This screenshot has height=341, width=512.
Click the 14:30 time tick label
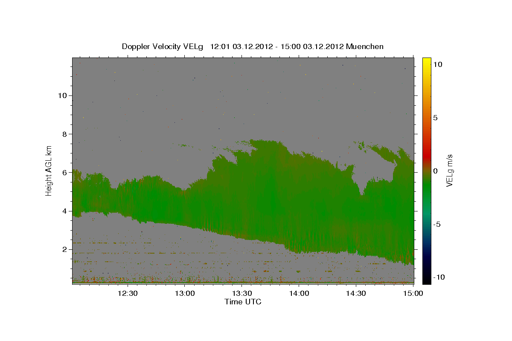pos(356,293)
